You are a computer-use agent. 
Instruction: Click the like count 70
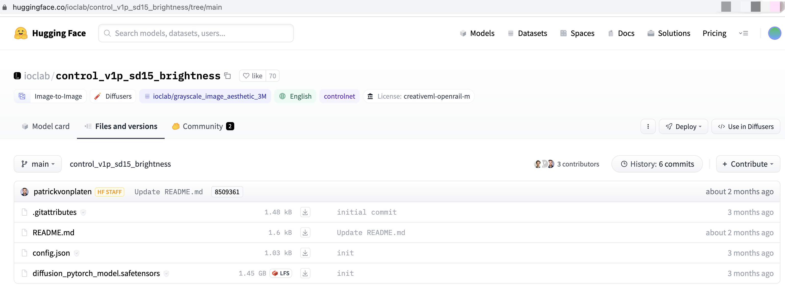point(272,75)
